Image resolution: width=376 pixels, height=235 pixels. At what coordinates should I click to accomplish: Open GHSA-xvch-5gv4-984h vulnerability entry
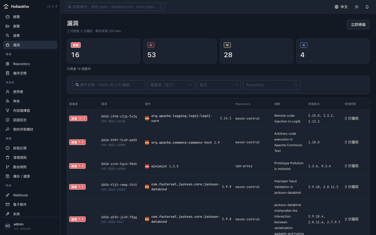pos(119,164)
